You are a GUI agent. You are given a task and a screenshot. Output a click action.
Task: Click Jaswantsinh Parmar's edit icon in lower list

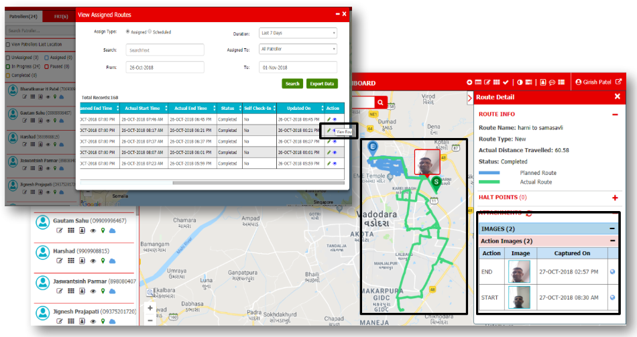click(x=60, y=291)
